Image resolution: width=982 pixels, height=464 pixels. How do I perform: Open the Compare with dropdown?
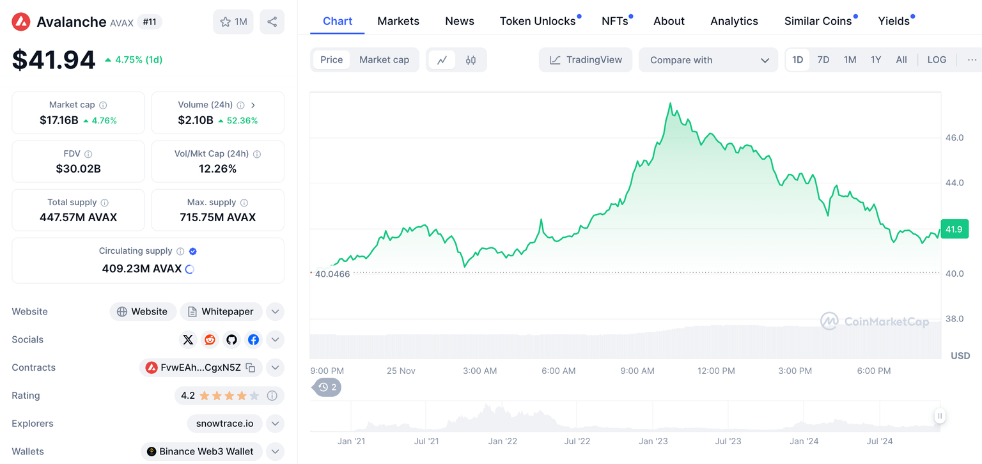tap(708, 60)
